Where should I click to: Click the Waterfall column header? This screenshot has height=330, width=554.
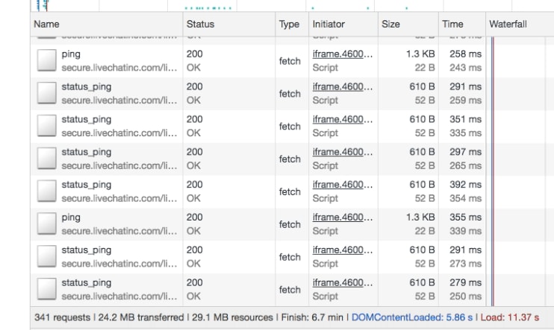coord(520,24)
